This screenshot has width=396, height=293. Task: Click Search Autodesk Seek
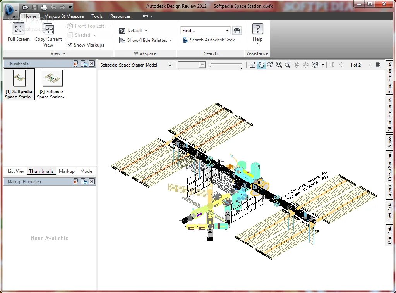(209, 40)
